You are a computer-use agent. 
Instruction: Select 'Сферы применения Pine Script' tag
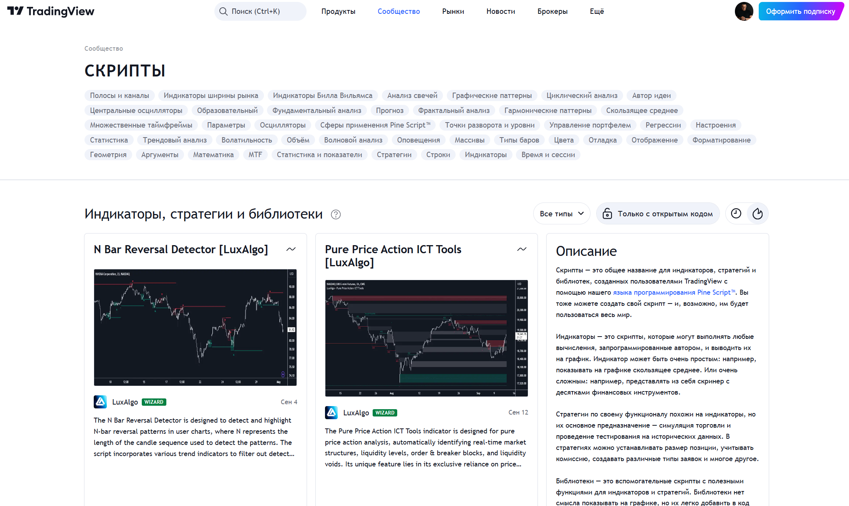[x=375, y=125]
